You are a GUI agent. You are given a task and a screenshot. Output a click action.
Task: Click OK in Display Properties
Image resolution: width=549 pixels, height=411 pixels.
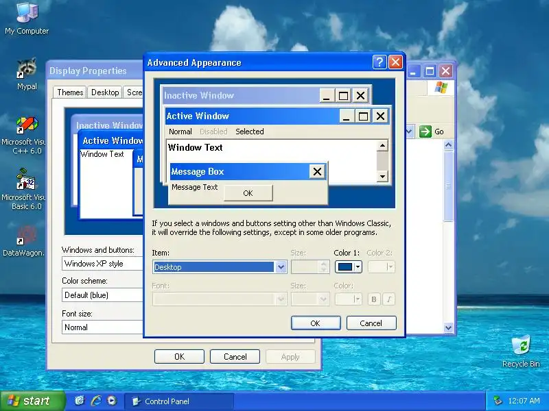179,356
